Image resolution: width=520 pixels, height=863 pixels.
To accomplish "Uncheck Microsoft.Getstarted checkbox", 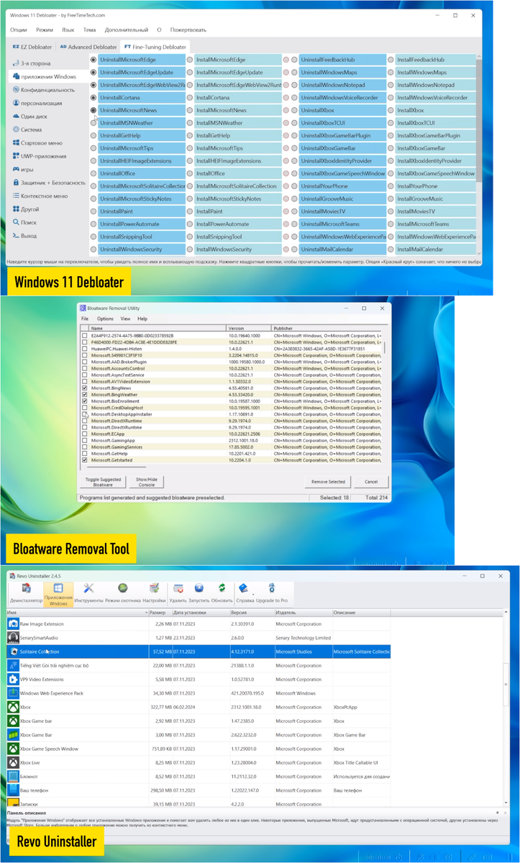I will tap(85, 460).
